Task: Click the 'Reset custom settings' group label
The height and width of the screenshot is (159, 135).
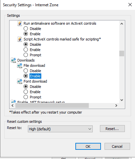Action: tap(24, 121)
